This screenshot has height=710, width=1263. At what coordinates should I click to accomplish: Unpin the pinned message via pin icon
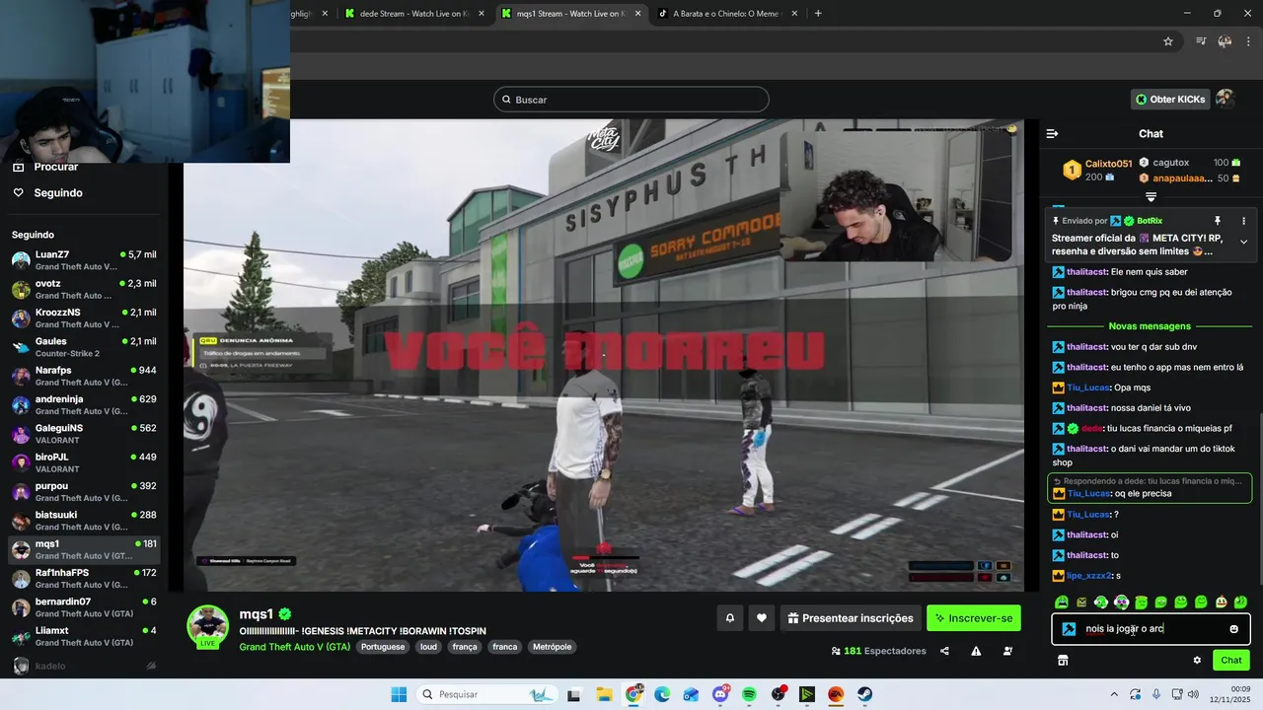[1217, 221]
